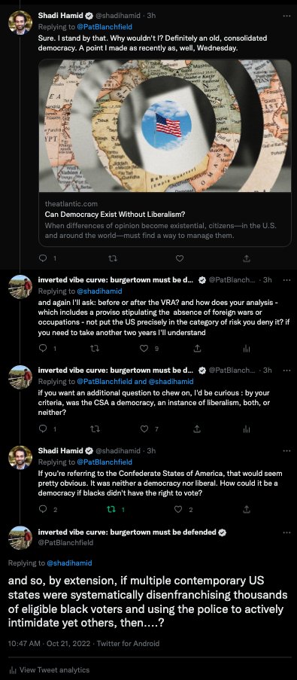Share the tweet asking about the CSA
Screen dimensions: 297x680
(x=196, y=428)
